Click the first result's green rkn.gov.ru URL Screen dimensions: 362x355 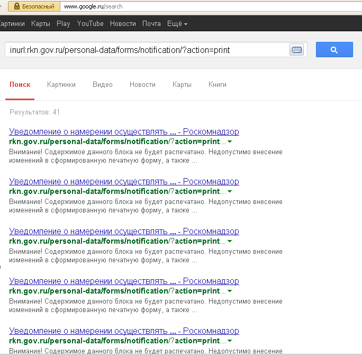tap(117, 141)
